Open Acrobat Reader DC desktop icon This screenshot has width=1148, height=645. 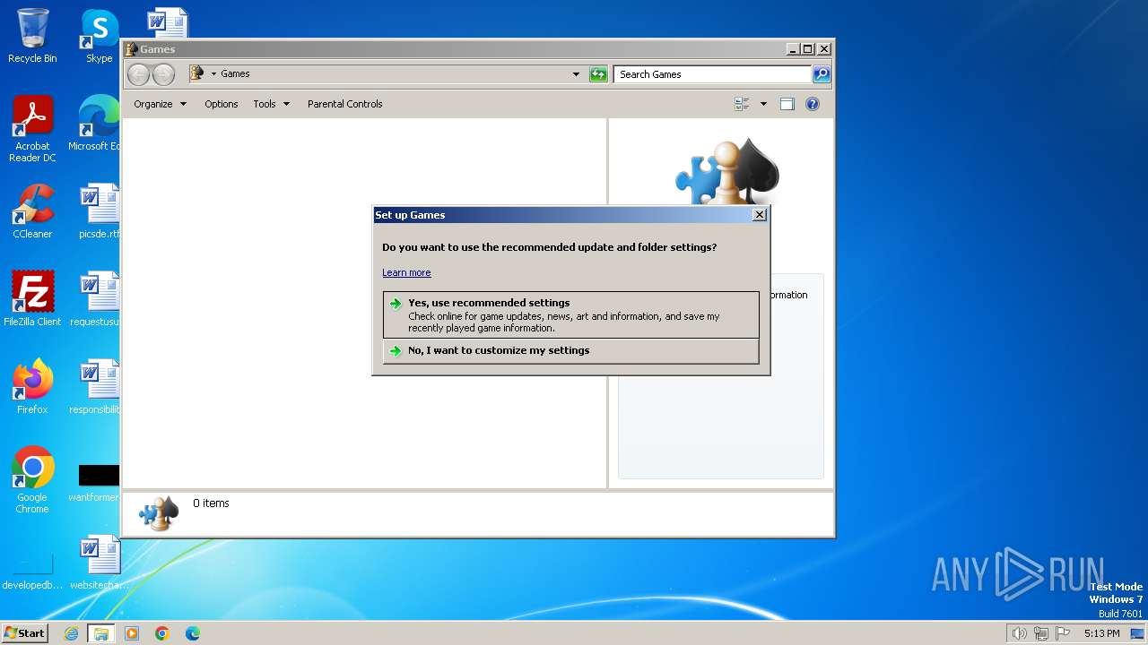point(32,129)
